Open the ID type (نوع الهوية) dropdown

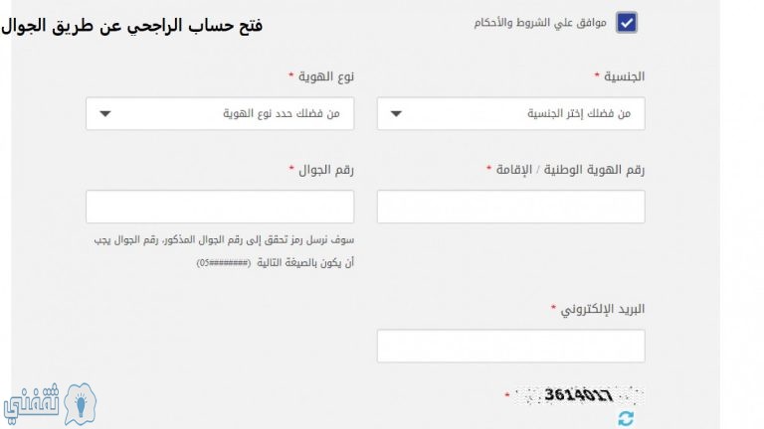coord(220,114)
